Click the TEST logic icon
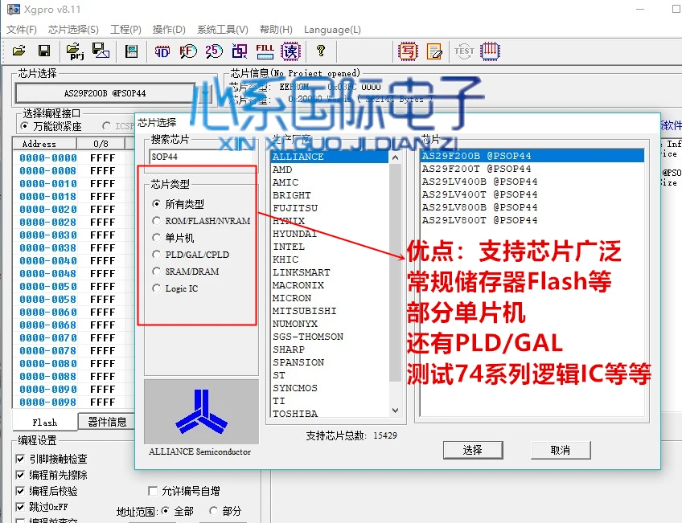 coord(464,51)
